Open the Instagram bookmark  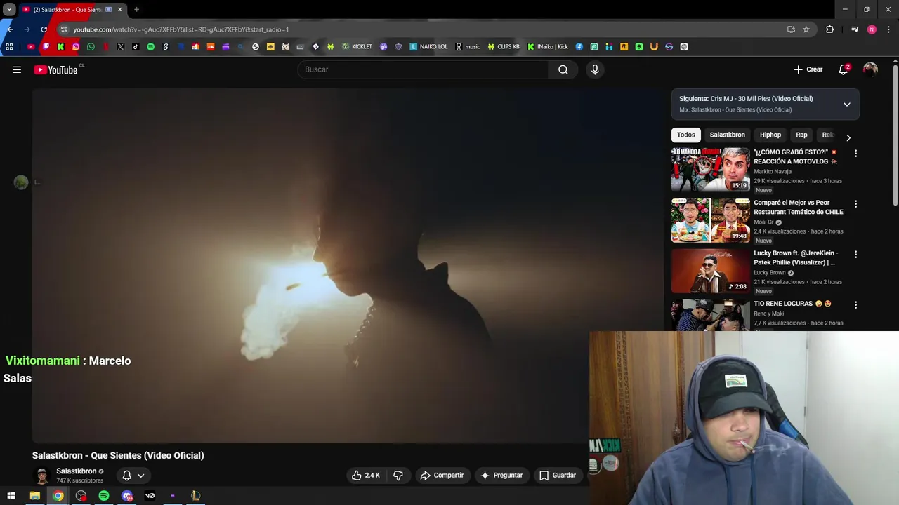point(76,47)
